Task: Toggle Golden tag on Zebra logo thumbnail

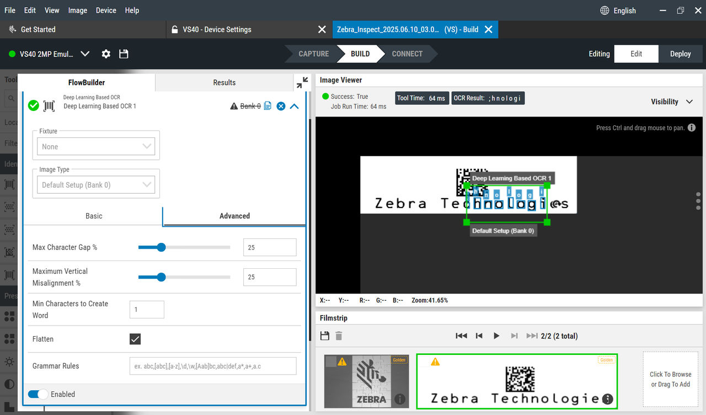Action: tap(400, 360)
